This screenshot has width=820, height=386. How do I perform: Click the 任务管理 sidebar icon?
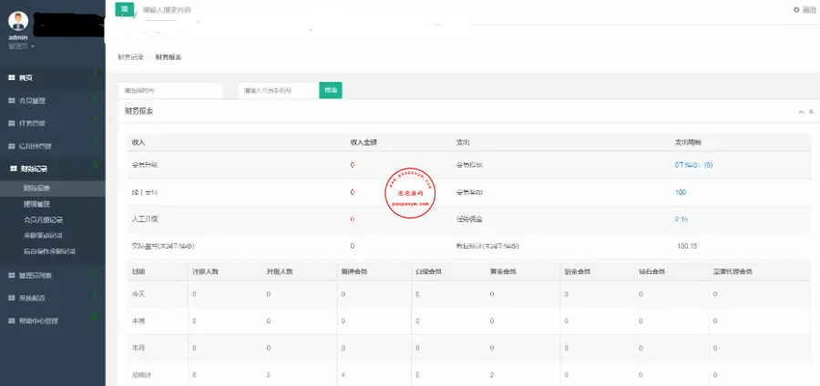[x=12, y=123]
